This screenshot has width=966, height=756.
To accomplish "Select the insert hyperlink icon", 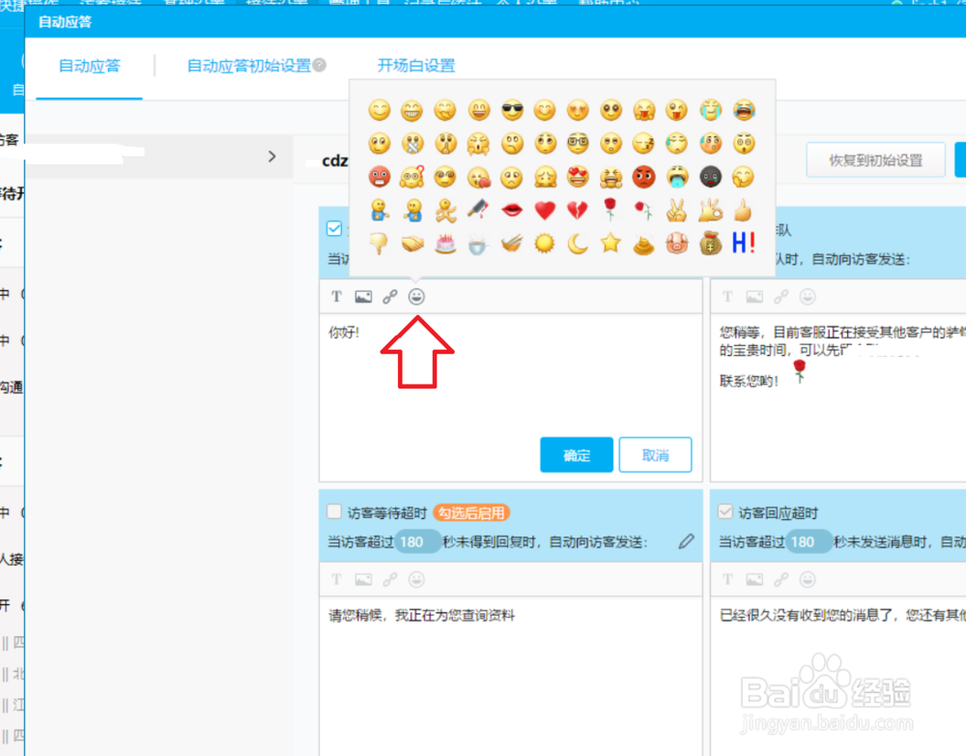I will click(x=389, y=296).
